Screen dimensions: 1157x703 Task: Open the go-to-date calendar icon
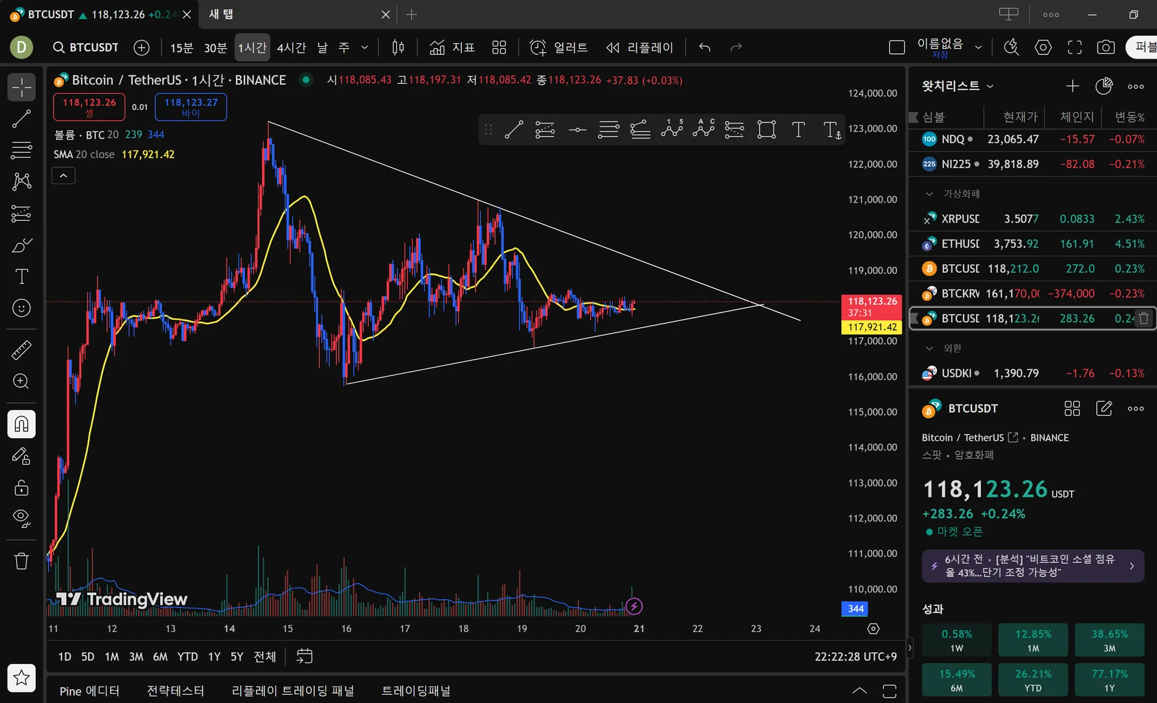pos(304,656)
